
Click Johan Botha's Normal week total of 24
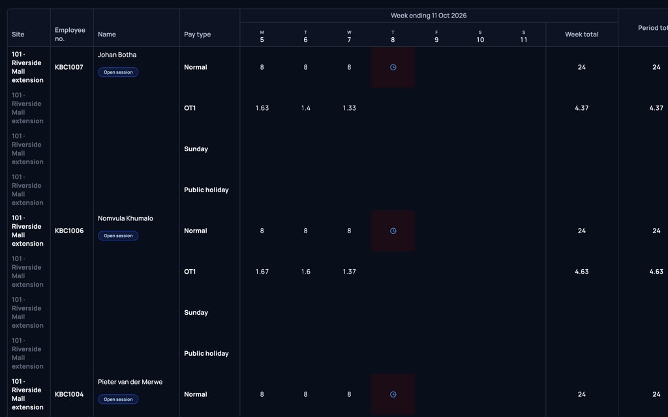tap(581, 67)
